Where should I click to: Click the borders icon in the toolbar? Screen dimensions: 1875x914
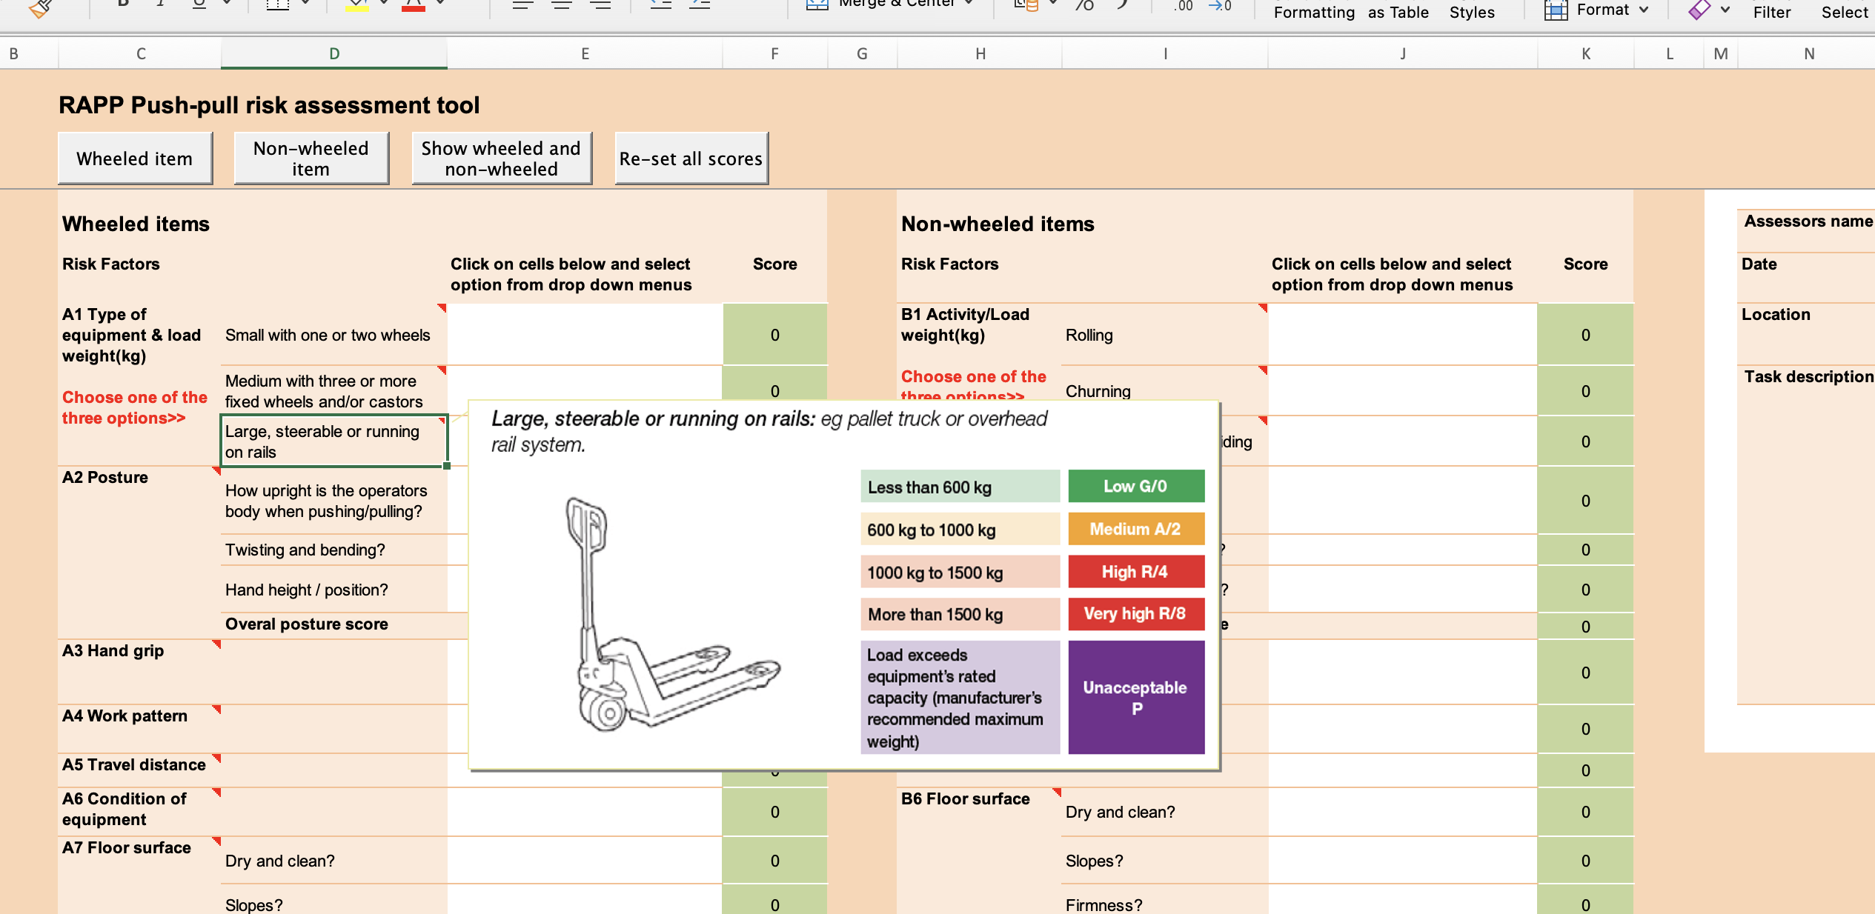click(278, 4)
